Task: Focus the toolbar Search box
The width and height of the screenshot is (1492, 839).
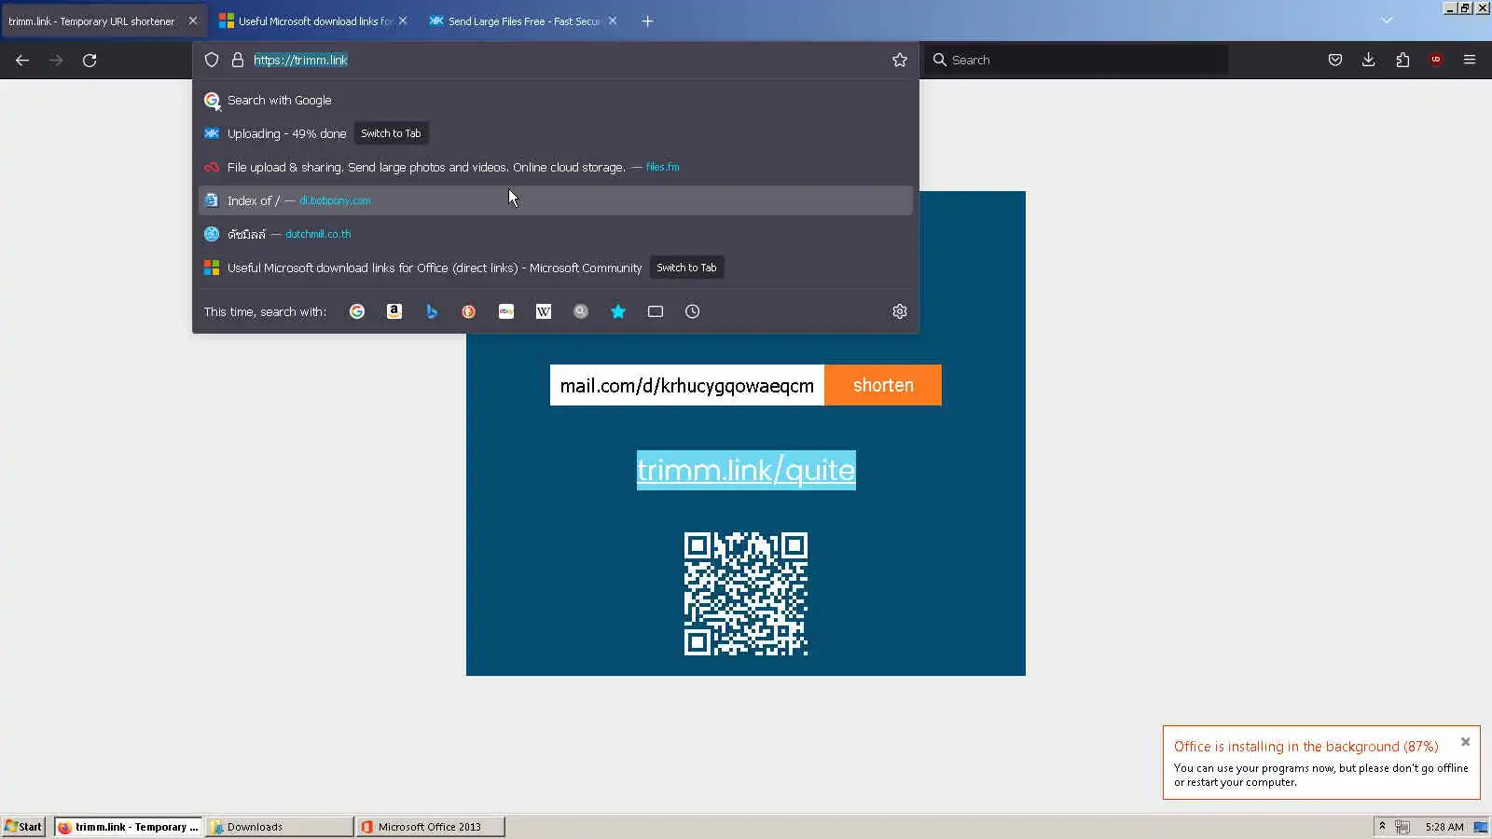Action: tap(1077, 60)
